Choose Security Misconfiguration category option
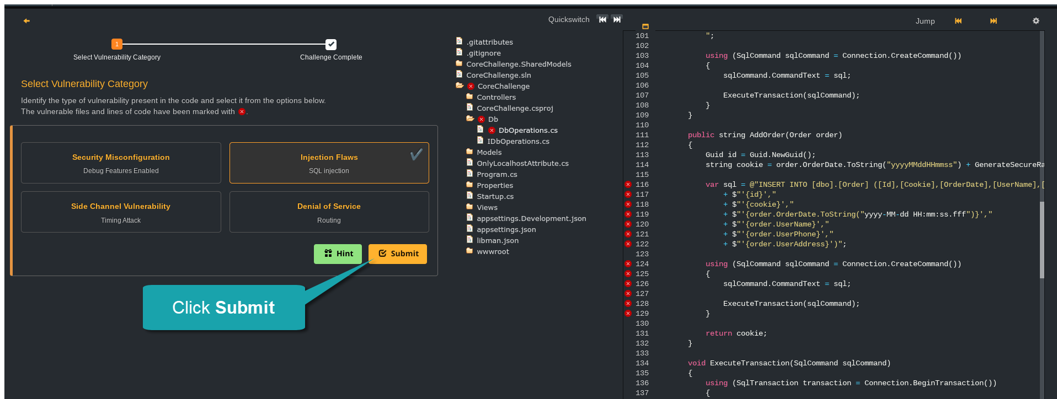1057x399 pixels. click(121, 163)
